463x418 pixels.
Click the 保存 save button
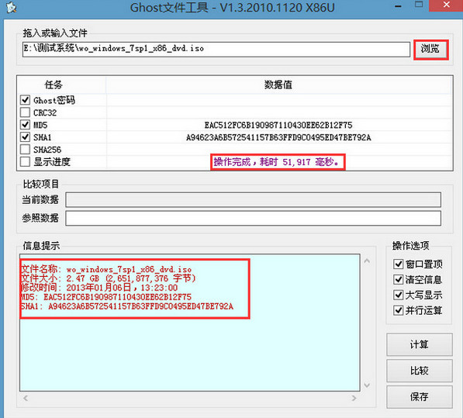(x=420, y=397)
